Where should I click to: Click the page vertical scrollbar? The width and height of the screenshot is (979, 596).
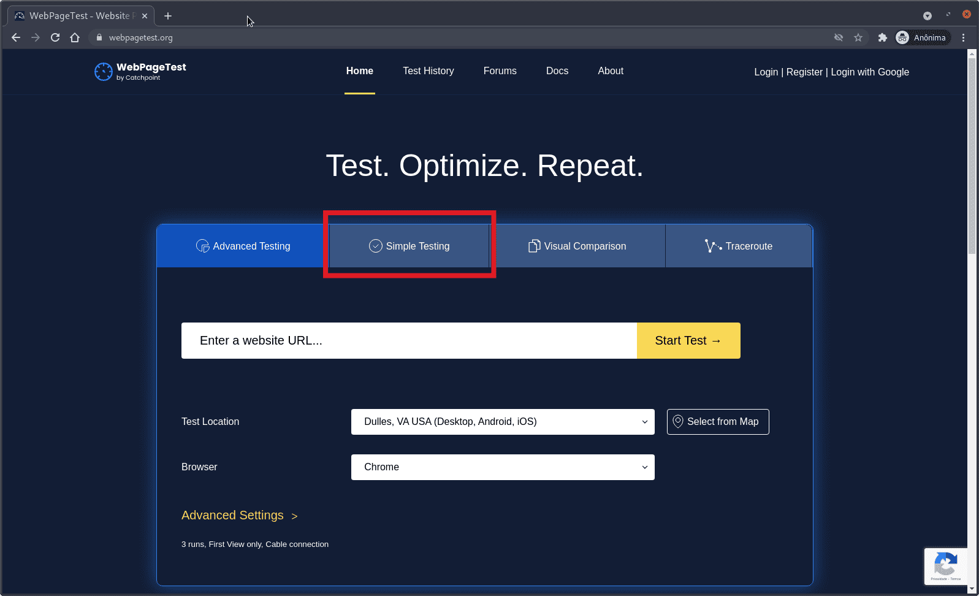tap(972, 156)
